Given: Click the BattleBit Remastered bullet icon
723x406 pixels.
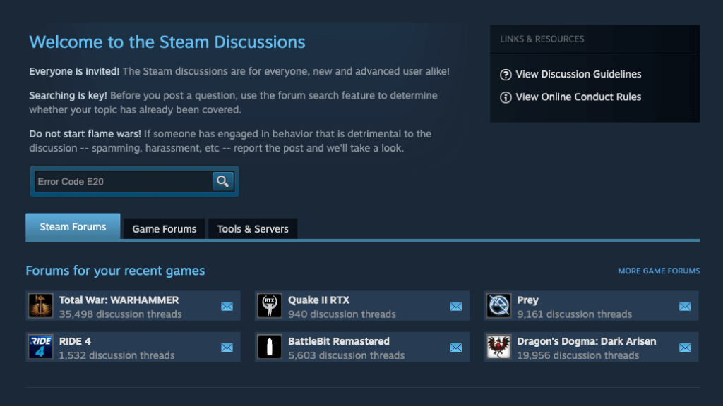Looking at the screenshot, I should point(270,347).
